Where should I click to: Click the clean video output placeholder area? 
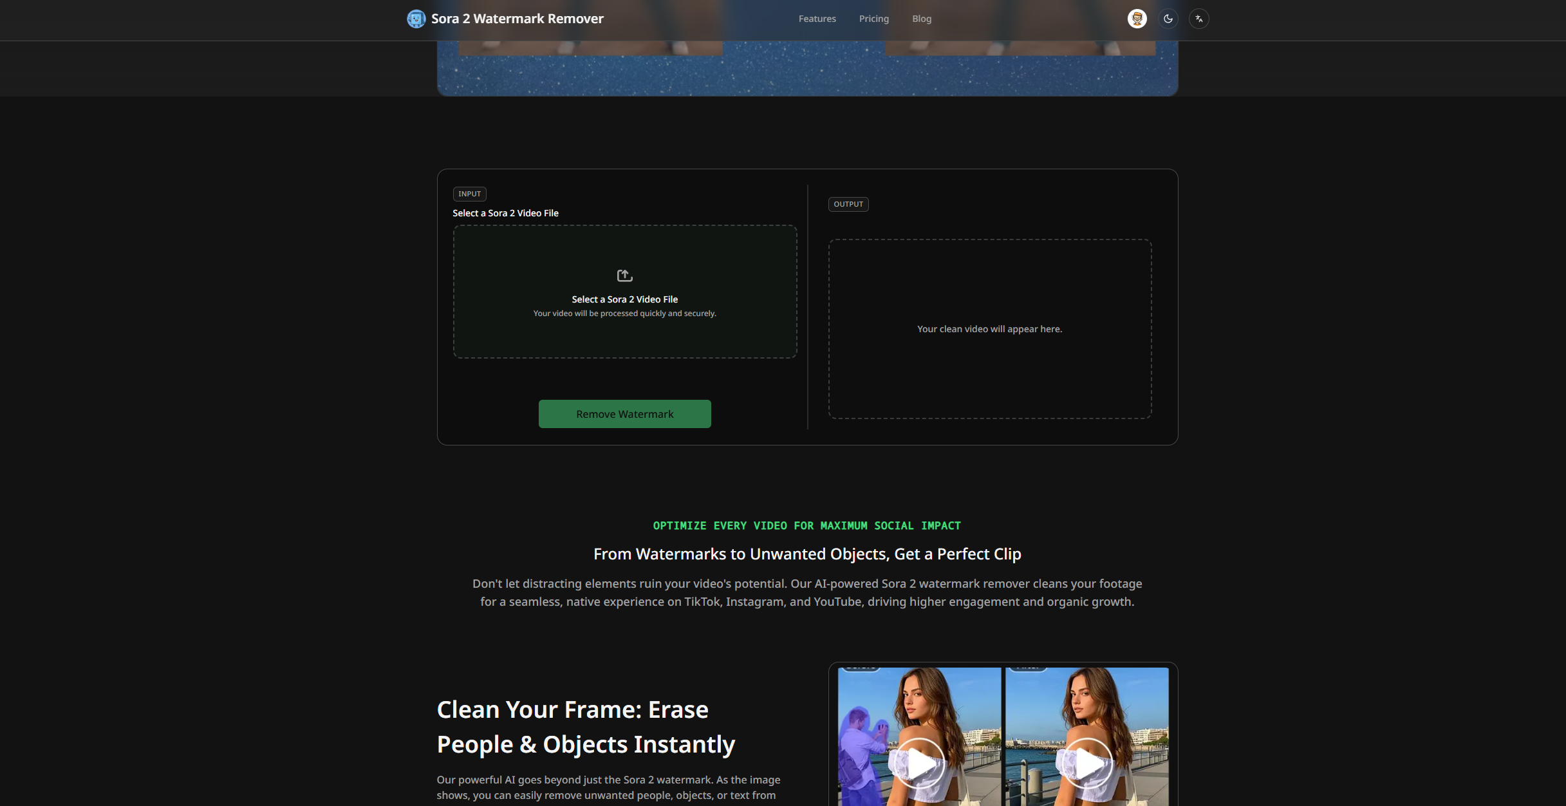pyautogui.click(x=989, y=329)
